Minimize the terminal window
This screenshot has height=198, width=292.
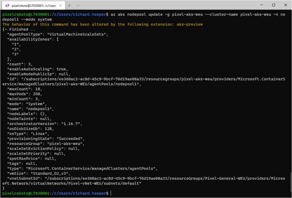pyautogui.click(x=262, y=5)
